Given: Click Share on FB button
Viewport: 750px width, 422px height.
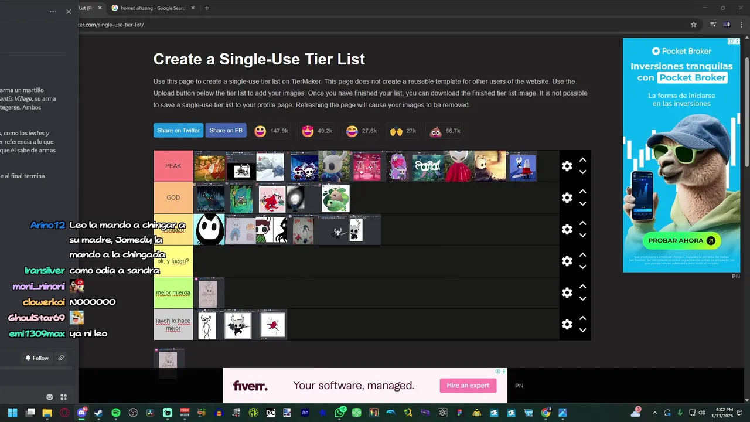Looking at the screenshot, I should coord(226,131).
